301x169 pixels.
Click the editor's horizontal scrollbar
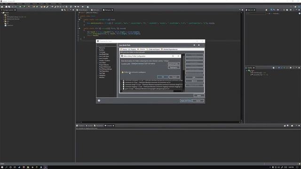coord(160,122)
